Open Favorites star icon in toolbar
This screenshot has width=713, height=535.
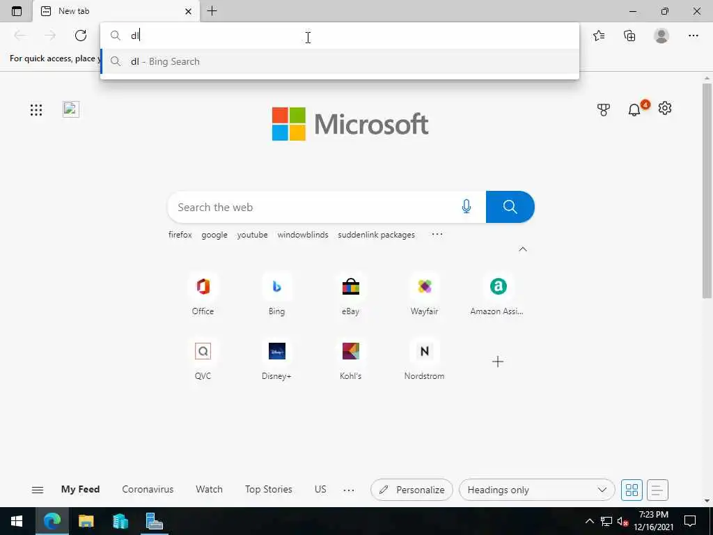599,36
